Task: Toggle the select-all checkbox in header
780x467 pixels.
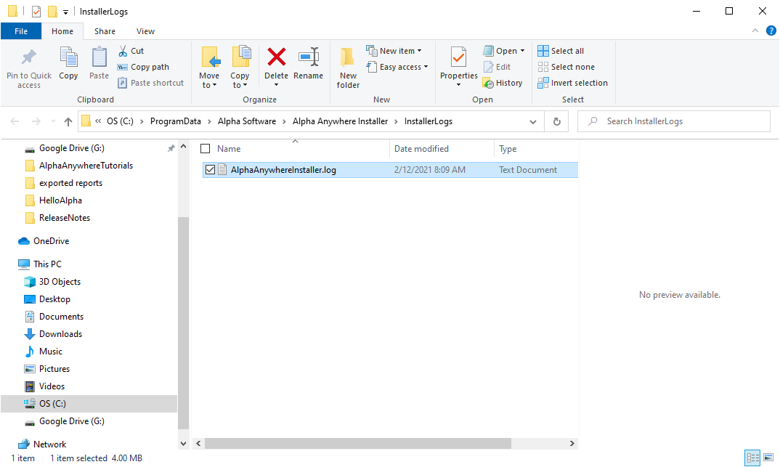Action: coord(205,148)
